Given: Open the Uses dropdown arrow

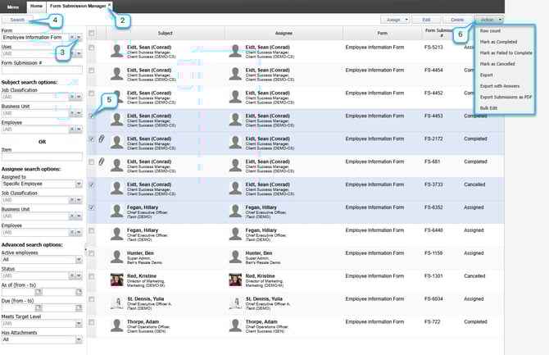Looking at the screenshot, I should pos(79,53).
